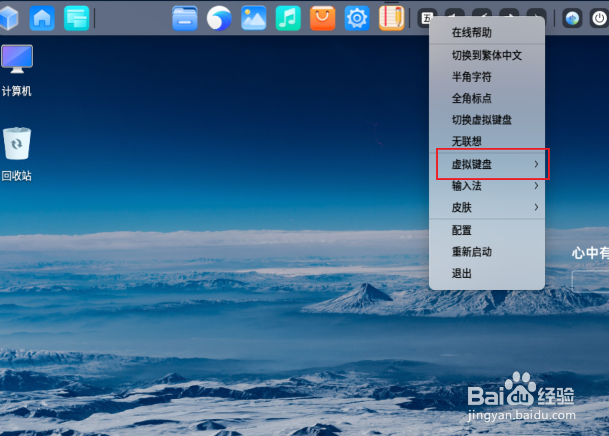
Task: Click the sound volume icon in the tray
Action: coord(572,18)
